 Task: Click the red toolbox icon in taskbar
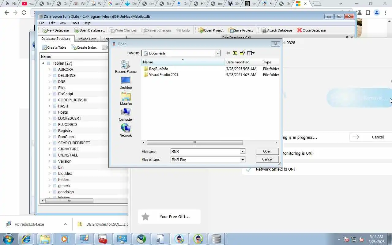pyautogui.click(x=103, y=239)
